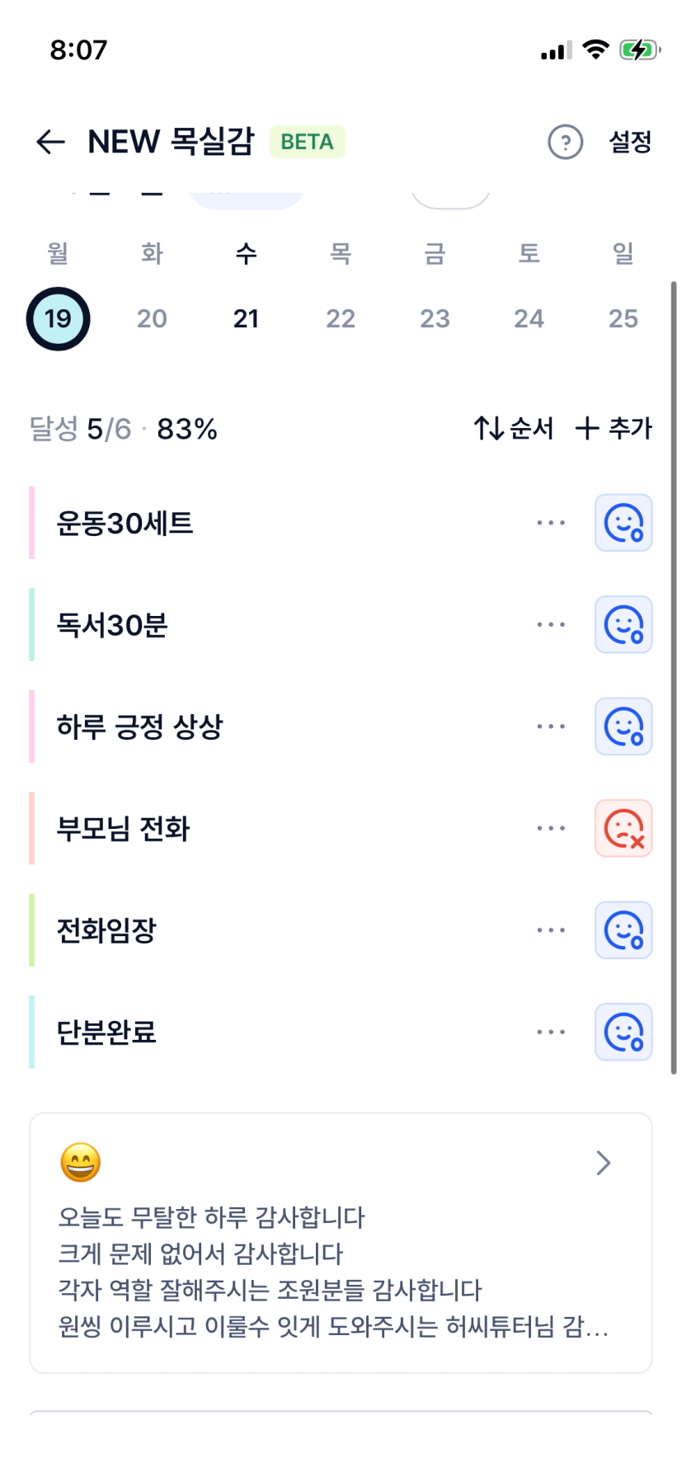Open more options for 운동30세트
Image resolution: width=682 pixels, height=1477 pixels.
coord(550,523)
